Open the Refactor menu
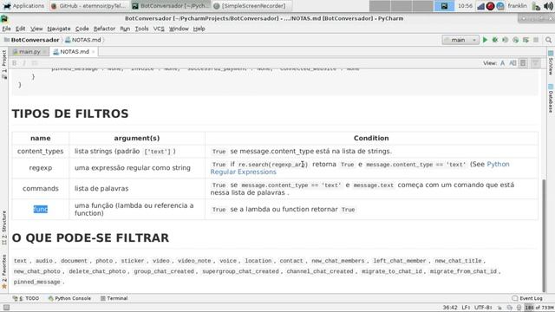 coord(104,29)
